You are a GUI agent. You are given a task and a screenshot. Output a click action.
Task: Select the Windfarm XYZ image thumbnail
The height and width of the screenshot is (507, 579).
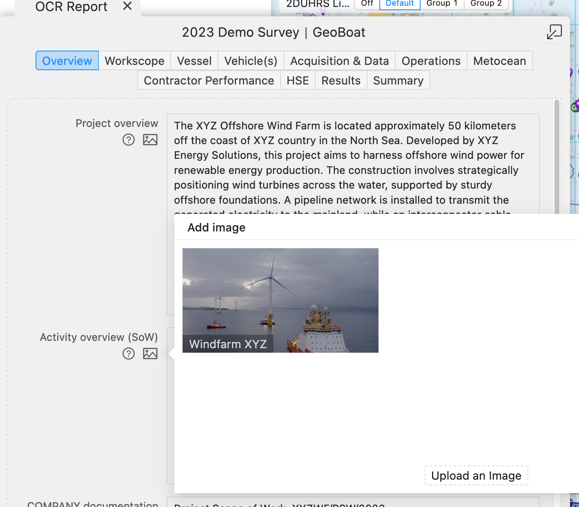point(281,300)
